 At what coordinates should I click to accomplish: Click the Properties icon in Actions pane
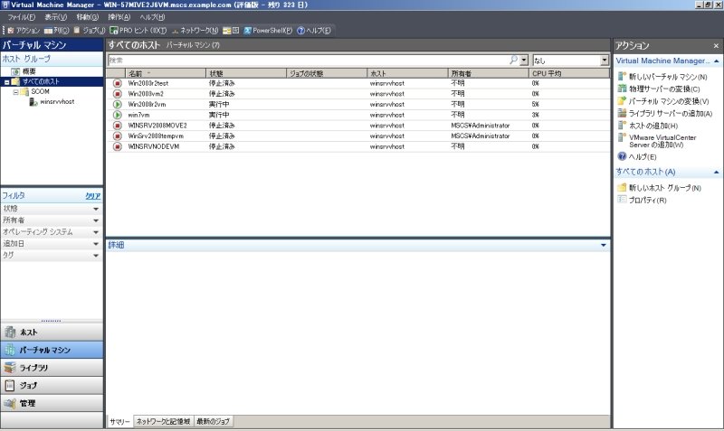(622, 200)
